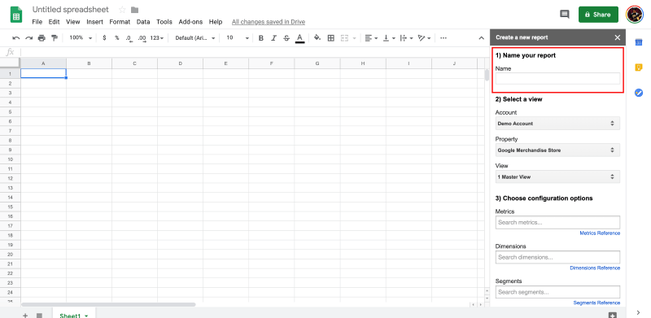Open the Edit menu
Screen dimensions: 651x318
point(54,22)
